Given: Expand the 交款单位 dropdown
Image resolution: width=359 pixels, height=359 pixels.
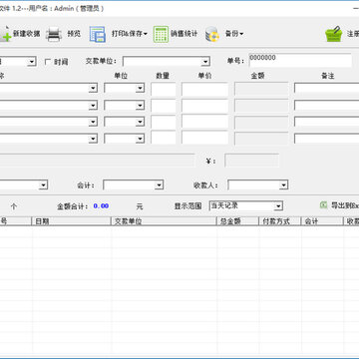Looking at the screenshot, I should pyautogui.click(x=205, y=62).
